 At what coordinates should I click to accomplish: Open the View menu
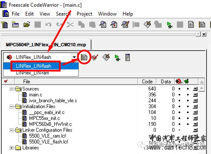tap(45, 14)
